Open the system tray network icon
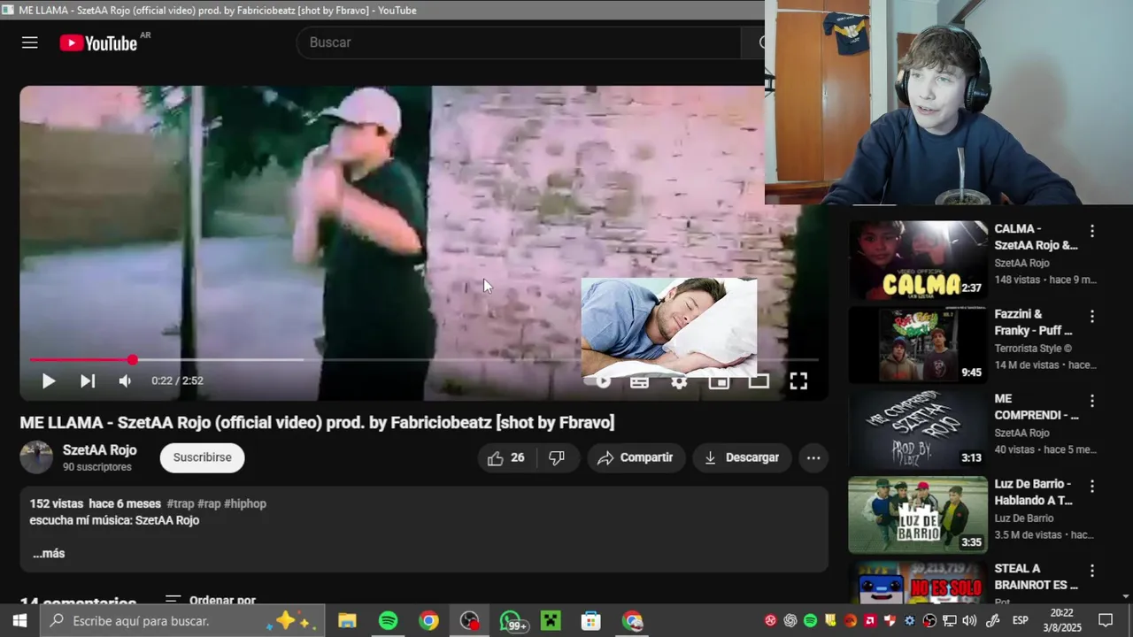Viewport: 1133px width, 637px height. (x=950, y=621)
